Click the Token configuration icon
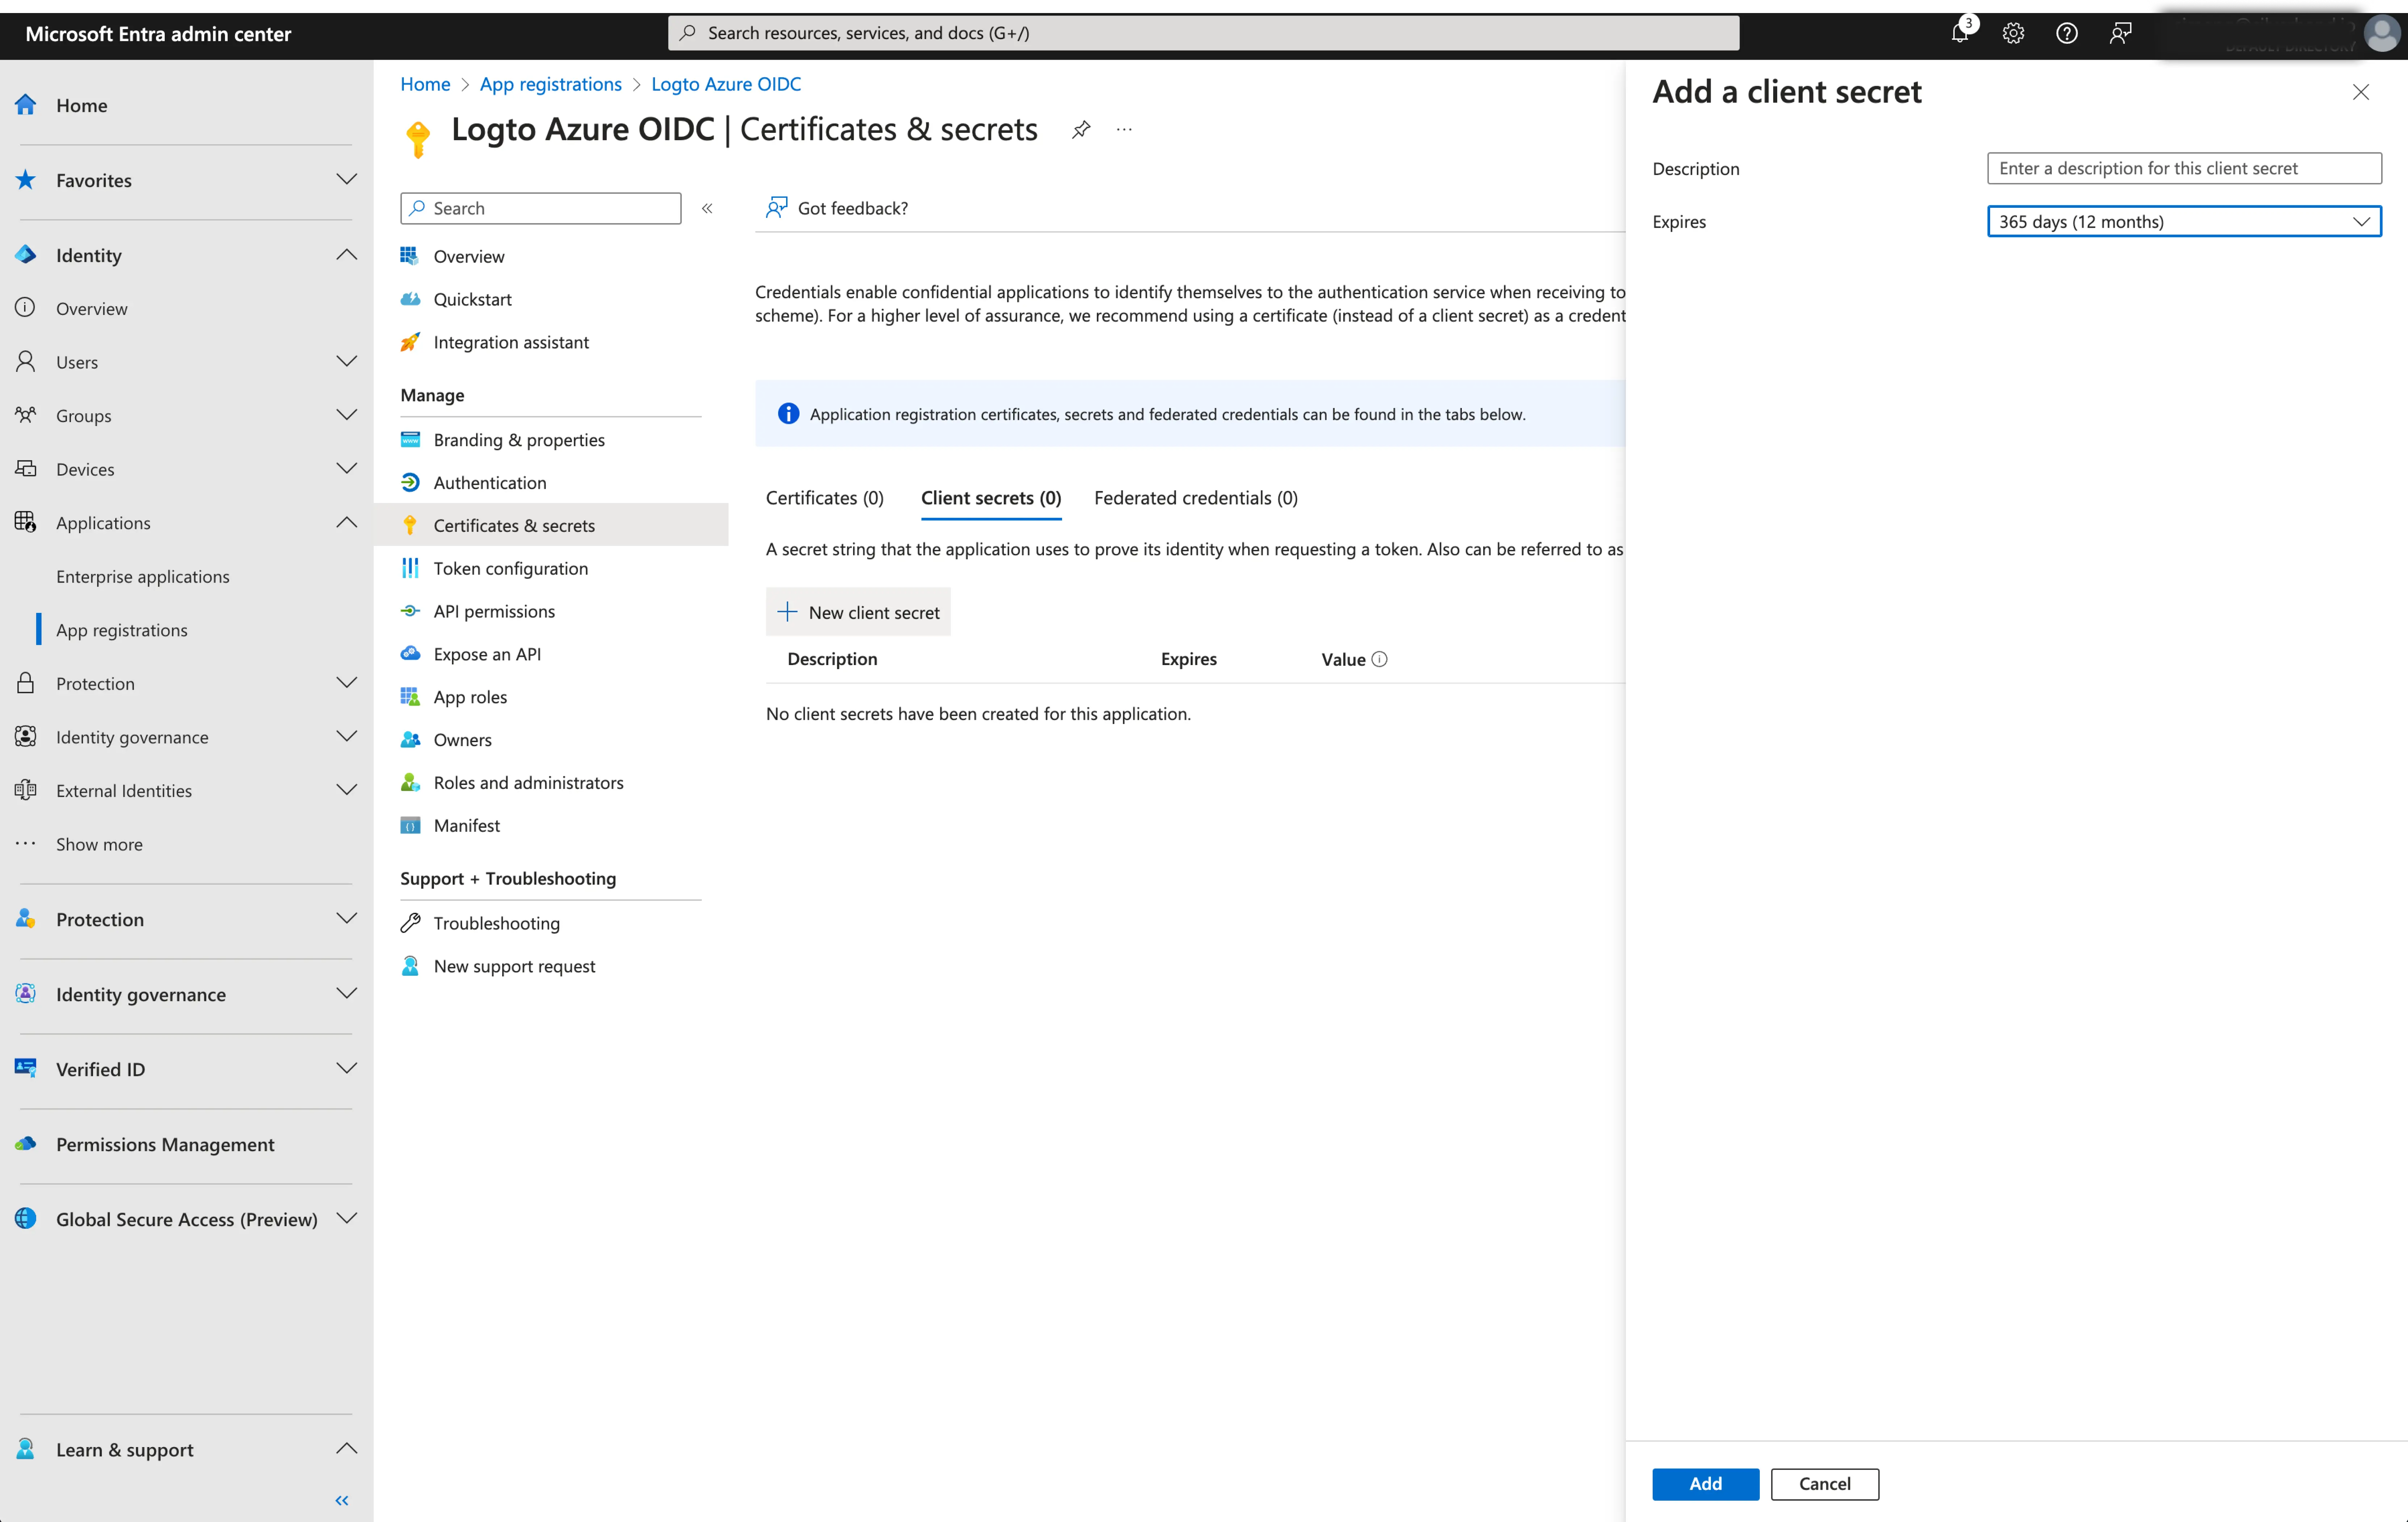Viewport: 2408px width, 1522px height. pyautogui.click(x=410, y=566)
